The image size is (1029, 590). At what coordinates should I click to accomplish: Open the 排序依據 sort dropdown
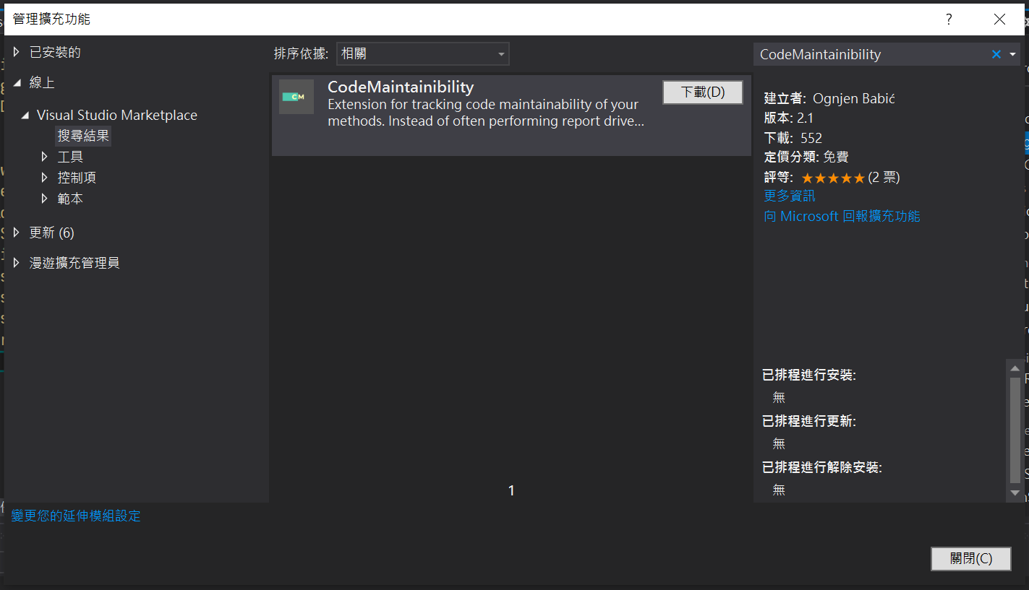423,53
